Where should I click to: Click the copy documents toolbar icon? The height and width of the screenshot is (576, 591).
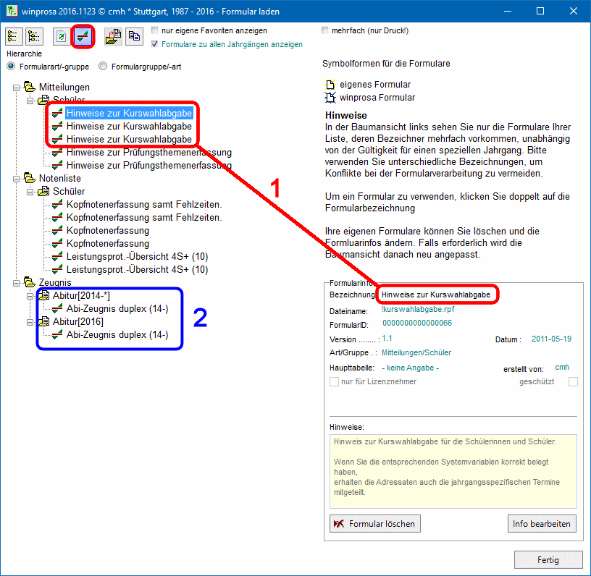(133, 36)
